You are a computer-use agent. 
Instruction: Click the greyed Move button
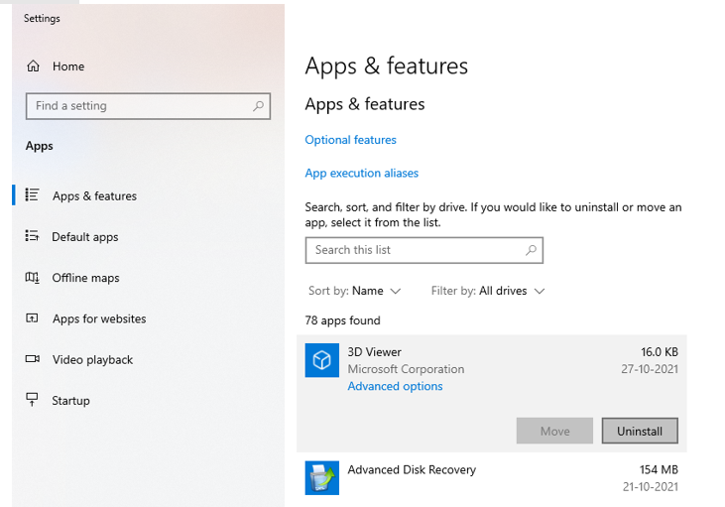pos(554,431)
